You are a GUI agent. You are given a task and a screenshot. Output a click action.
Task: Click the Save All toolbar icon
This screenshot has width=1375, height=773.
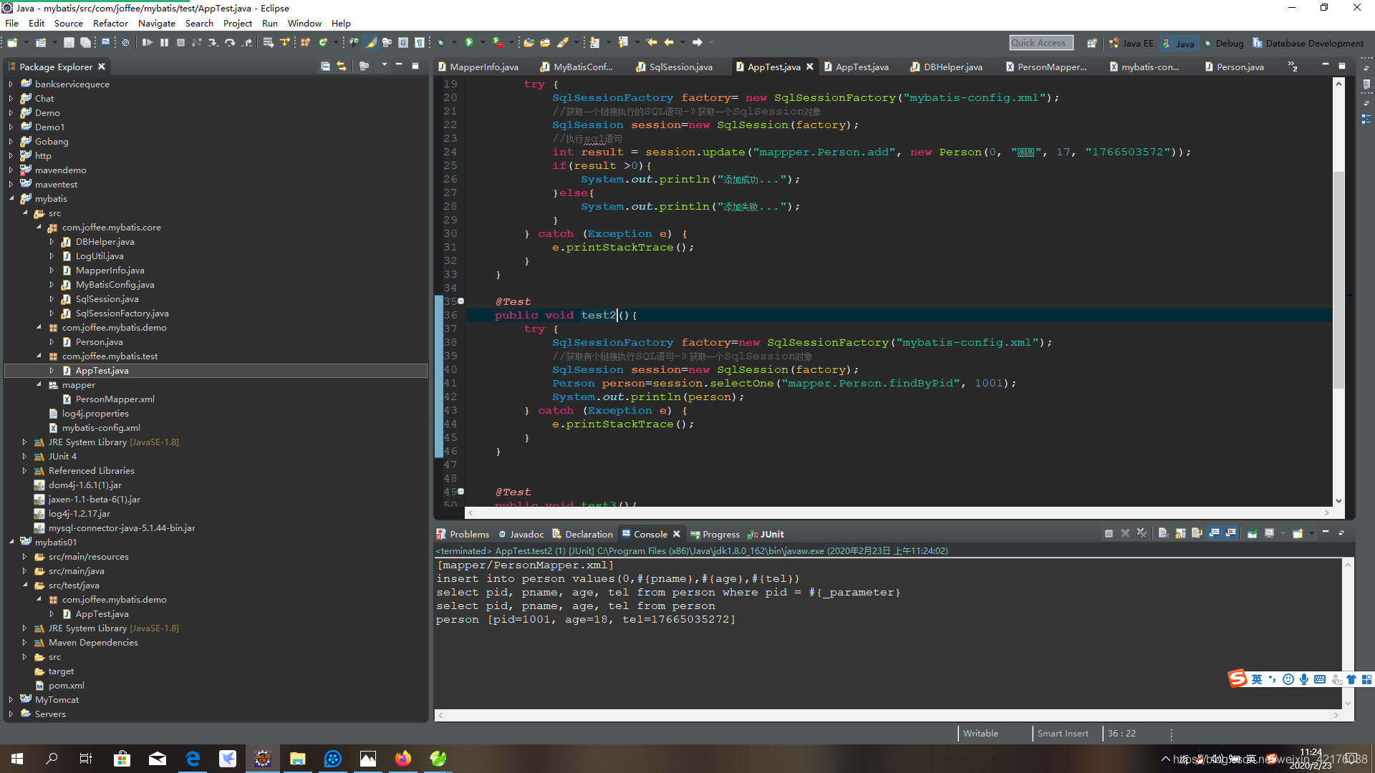(86, 42)
